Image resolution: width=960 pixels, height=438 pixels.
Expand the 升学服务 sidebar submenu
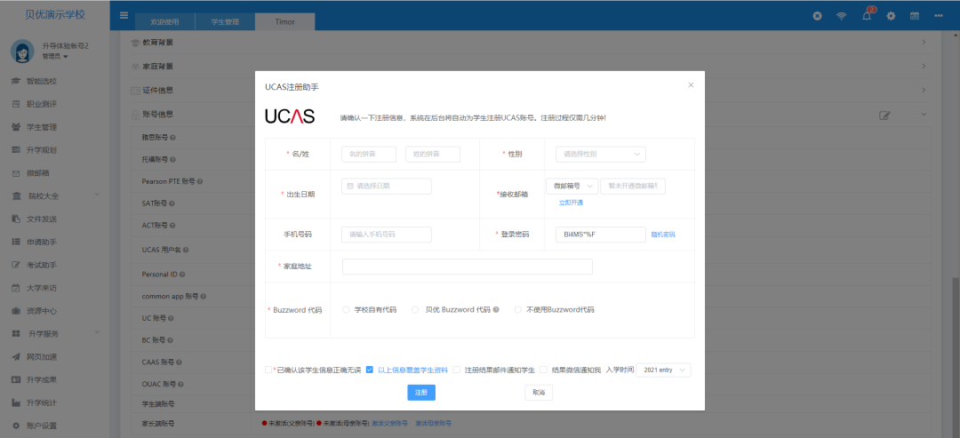[x=96, y=333]
